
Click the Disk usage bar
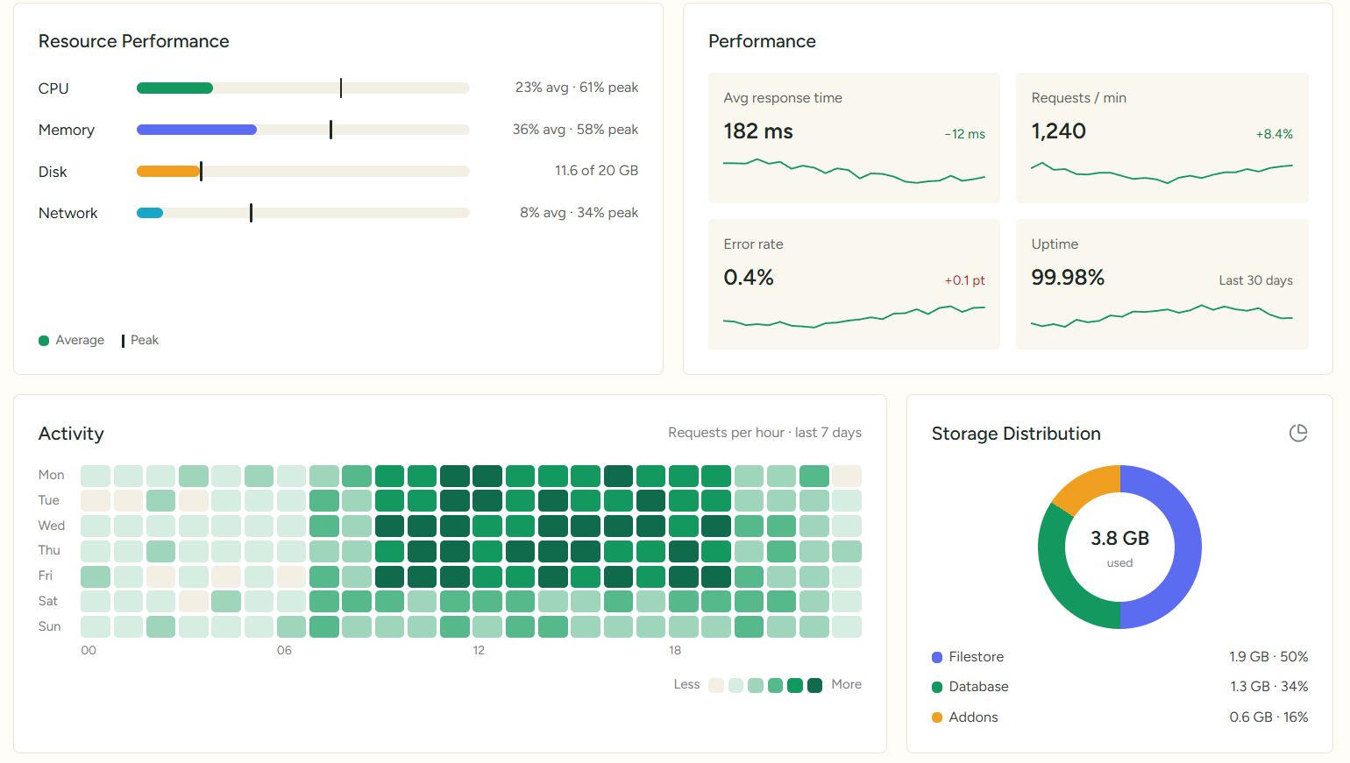tap(303, 172)
